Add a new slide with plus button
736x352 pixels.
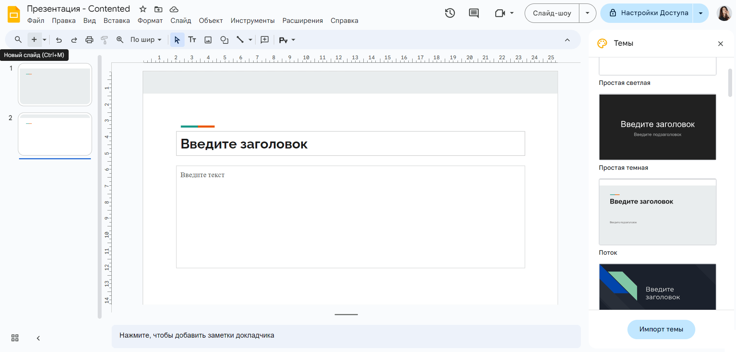click(x=34, y=40)
